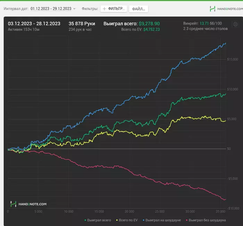Click the date range 01.12.2023 - 29.12.2023

click(51, 9)
